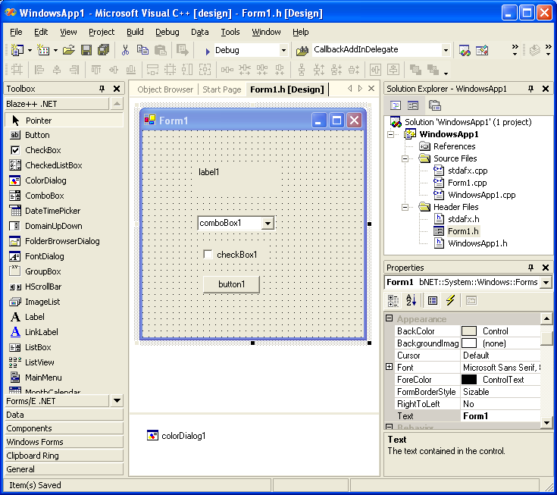Open the comboBox1 dropdown arrow on form
Viewport: 557px width, 495px height.
[x=268, y=223]
